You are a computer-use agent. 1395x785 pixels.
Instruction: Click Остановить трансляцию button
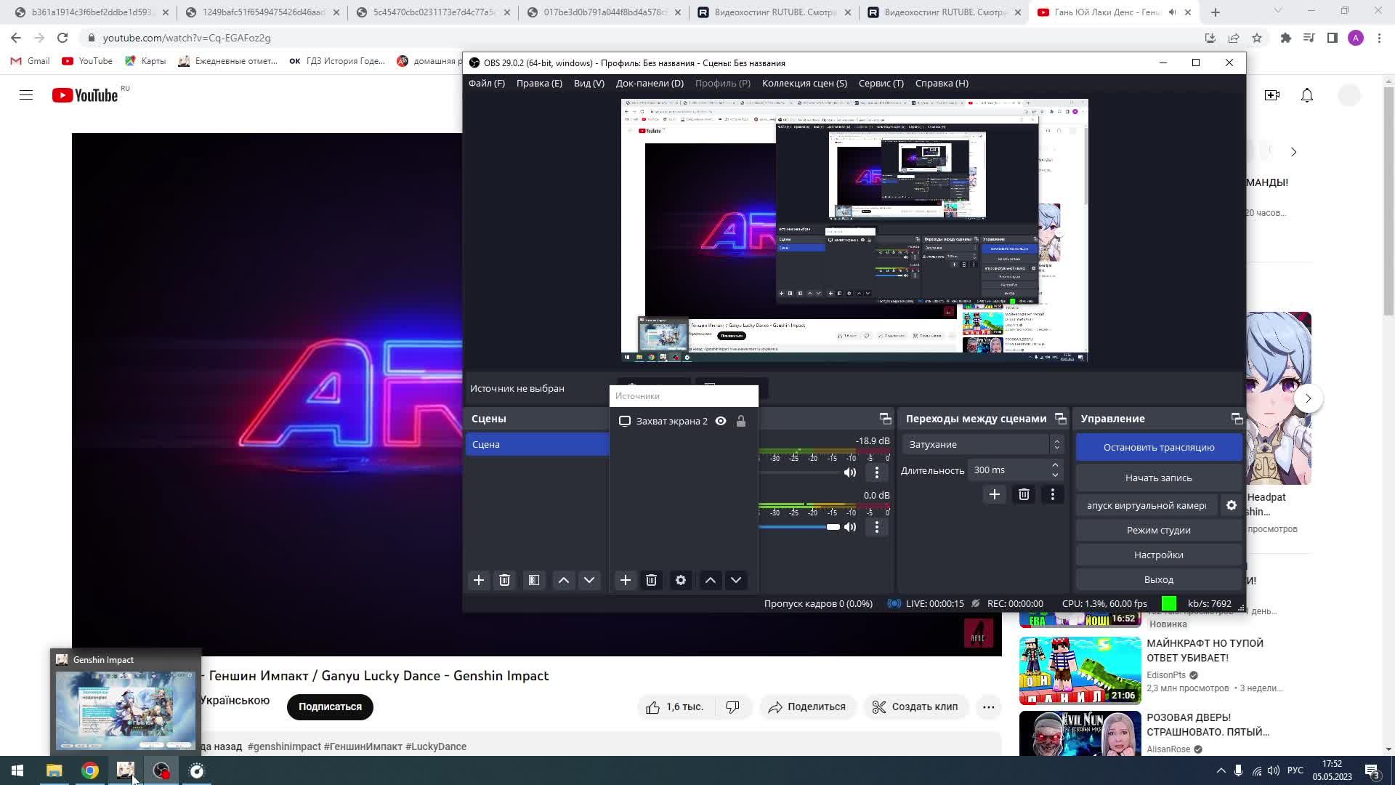point(1158,447)
